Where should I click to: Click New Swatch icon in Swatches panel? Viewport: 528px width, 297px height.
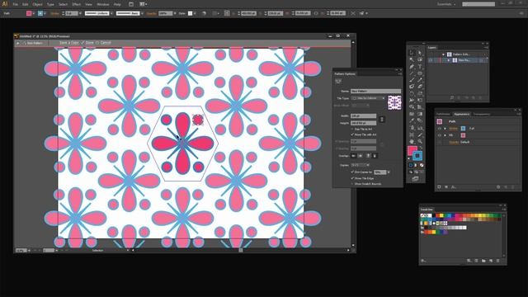[x=491, y=261]
